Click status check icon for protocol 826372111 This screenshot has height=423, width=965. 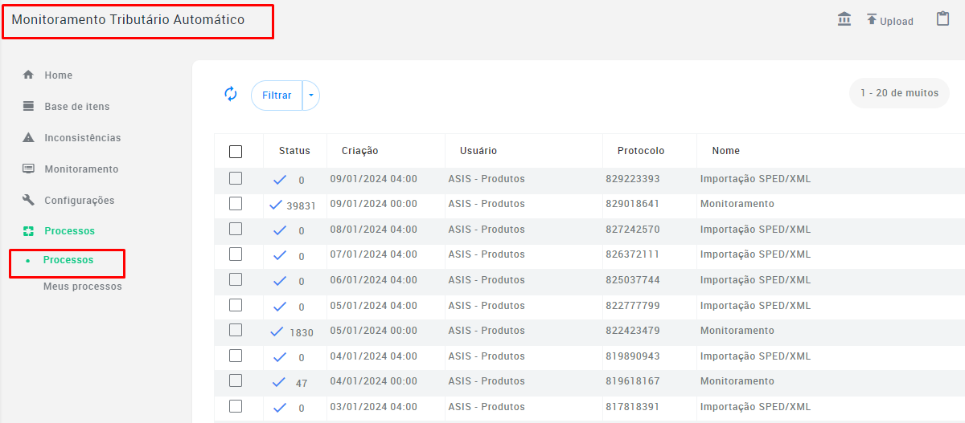click(280, 255)
